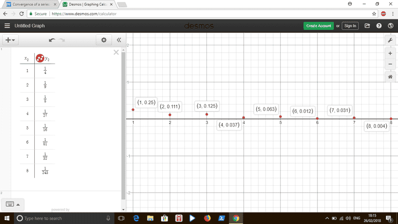
Task: Click the Graph Settings wrench icon
Action: [x=391, y=40]
